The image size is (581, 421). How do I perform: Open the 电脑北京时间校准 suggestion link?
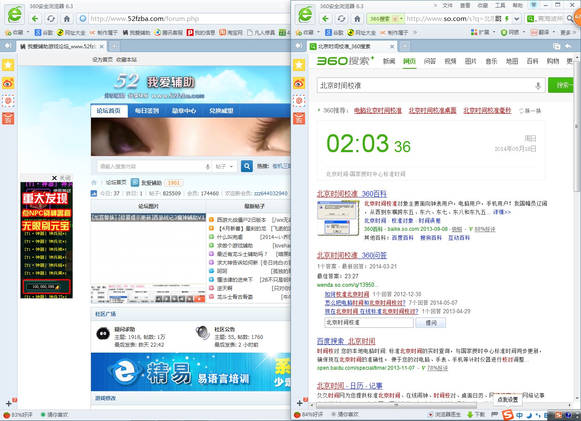[x=378, y=110]
